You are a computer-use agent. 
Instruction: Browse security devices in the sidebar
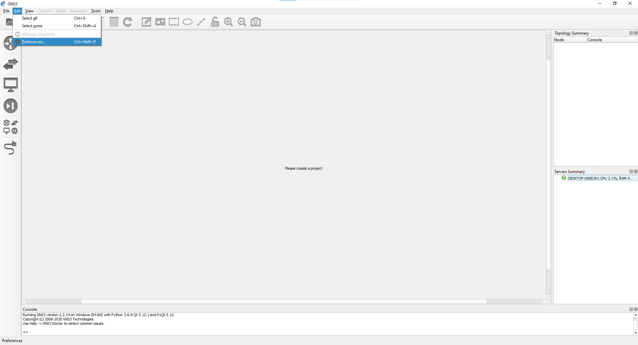[11, 106]
